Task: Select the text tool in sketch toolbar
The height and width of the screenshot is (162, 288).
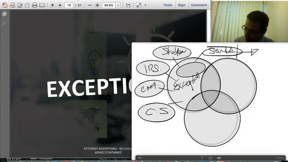Action: point(202,158)
